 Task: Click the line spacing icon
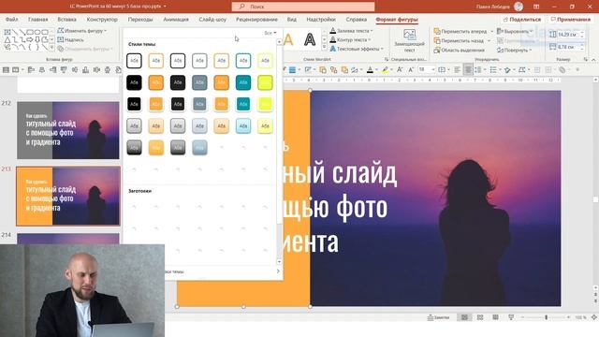click(477, 69)
